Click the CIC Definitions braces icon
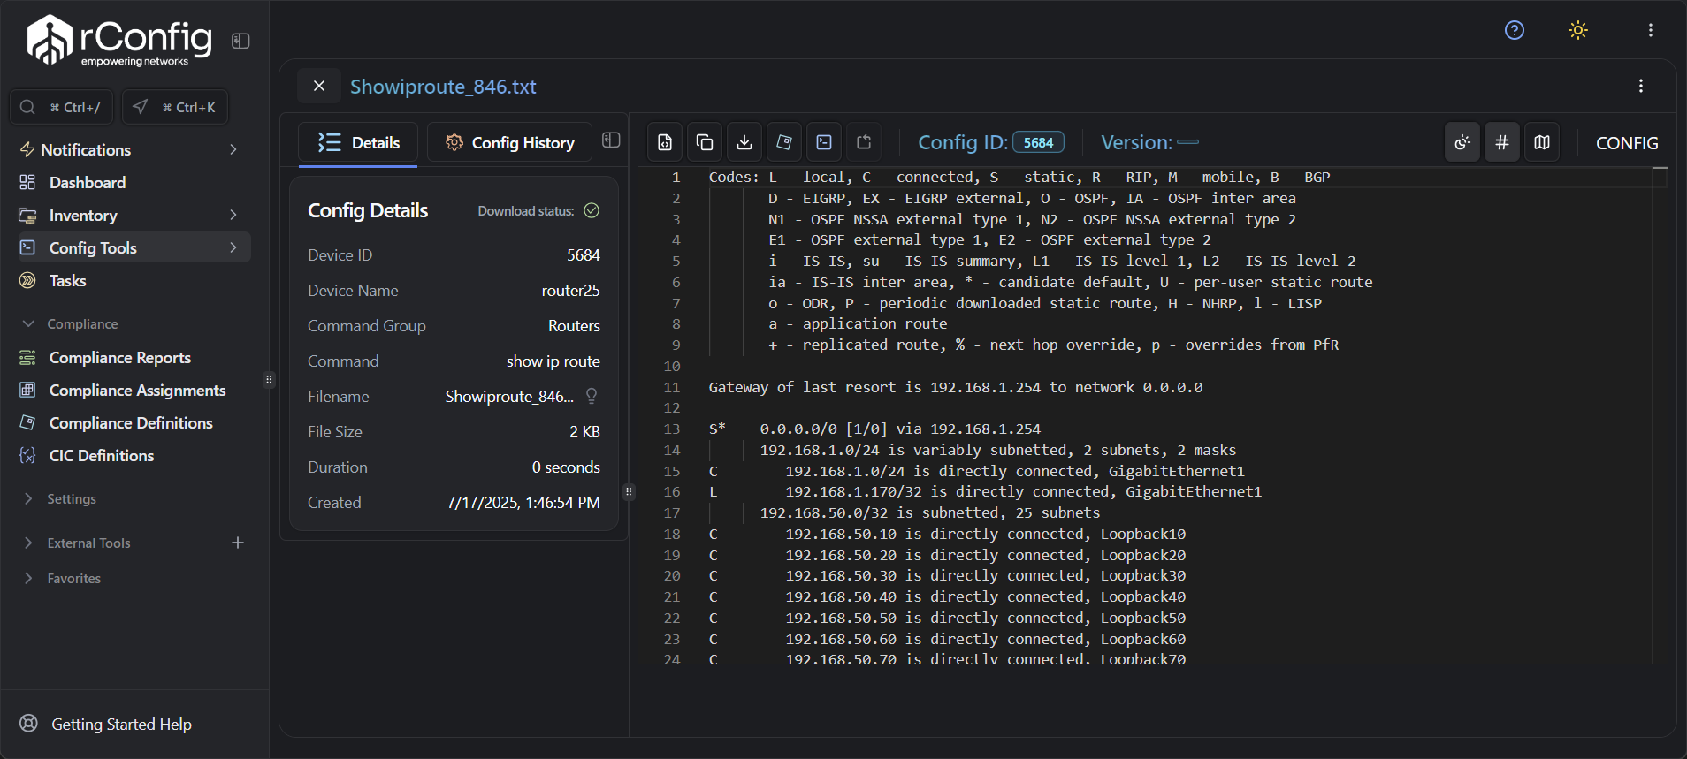The image size is (1687, 759). [27, 455]
